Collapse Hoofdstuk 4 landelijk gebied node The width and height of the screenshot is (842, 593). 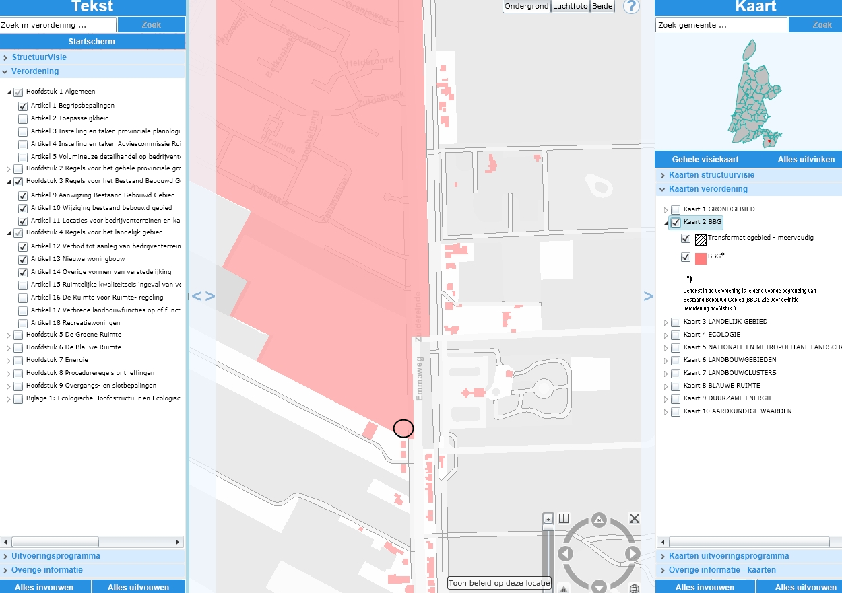[9, 233]
